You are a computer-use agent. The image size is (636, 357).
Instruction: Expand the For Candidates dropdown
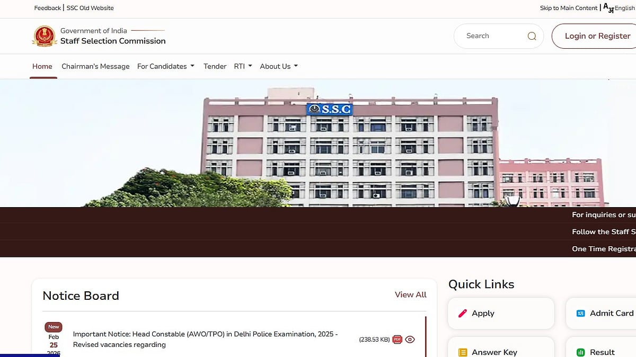165,66
